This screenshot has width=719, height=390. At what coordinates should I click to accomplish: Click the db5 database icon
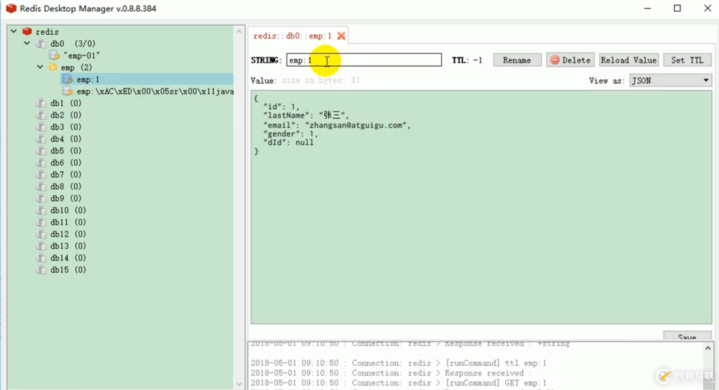tap(41, 151)
